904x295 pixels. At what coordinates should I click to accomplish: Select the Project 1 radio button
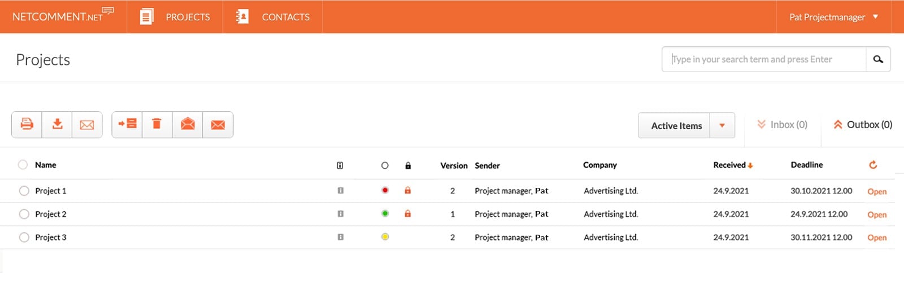[x=24, y=191]
